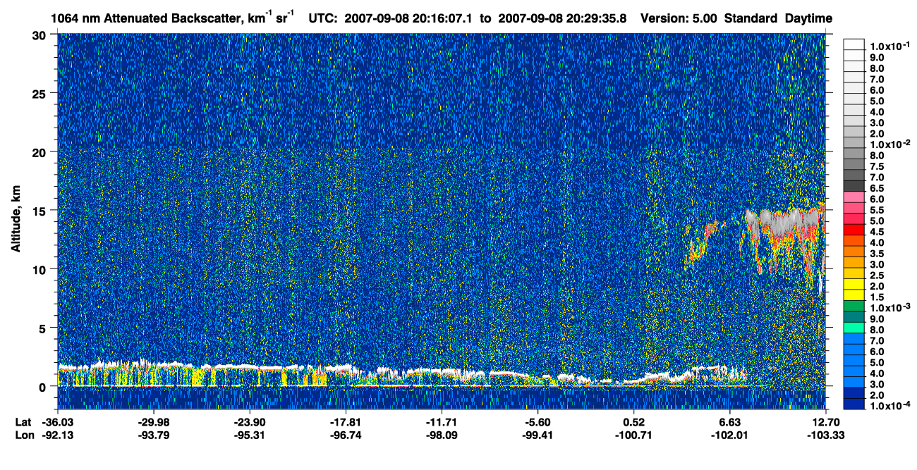Click latitude value -23.90

click(x=250, y=421)
